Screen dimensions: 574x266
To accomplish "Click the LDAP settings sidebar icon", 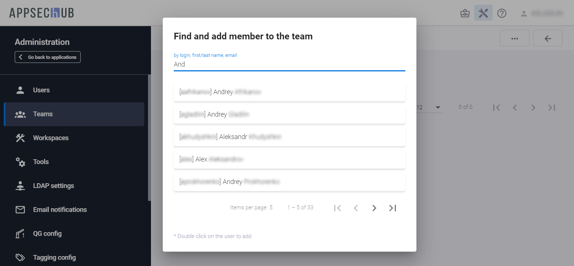I will (x=20, y=186).
